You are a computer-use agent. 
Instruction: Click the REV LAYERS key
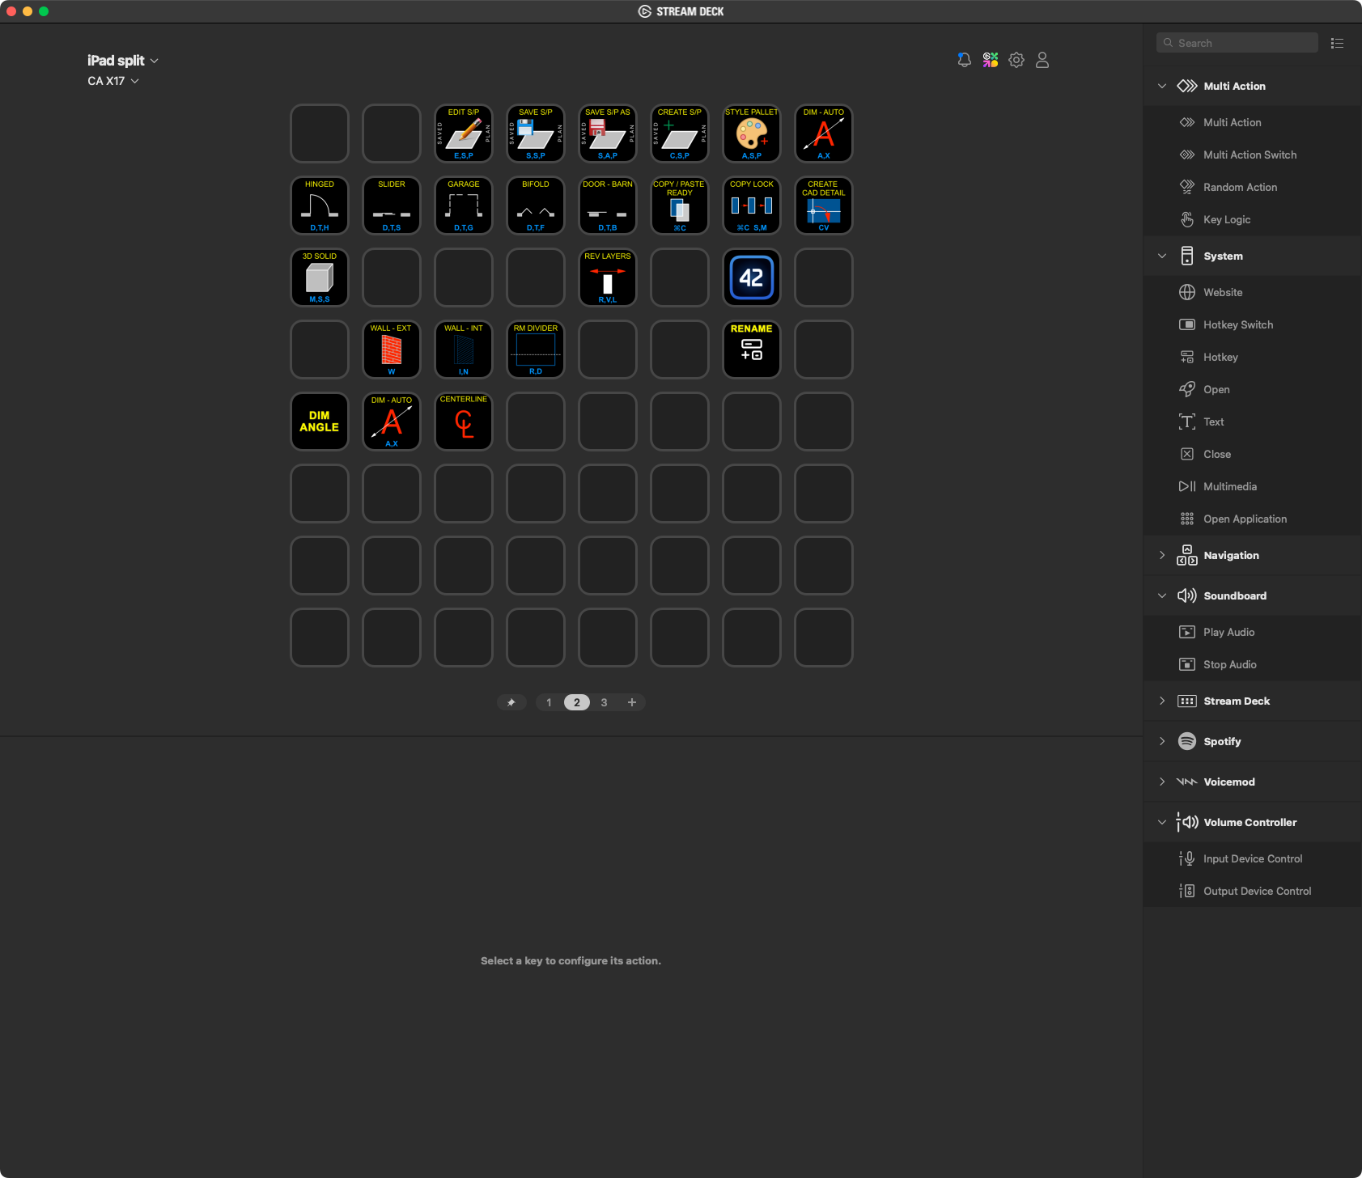point(608,278)
